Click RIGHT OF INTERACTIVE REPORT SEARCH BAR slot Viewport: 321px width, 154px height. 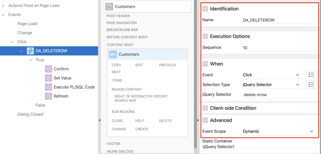(x=141, y=98)
